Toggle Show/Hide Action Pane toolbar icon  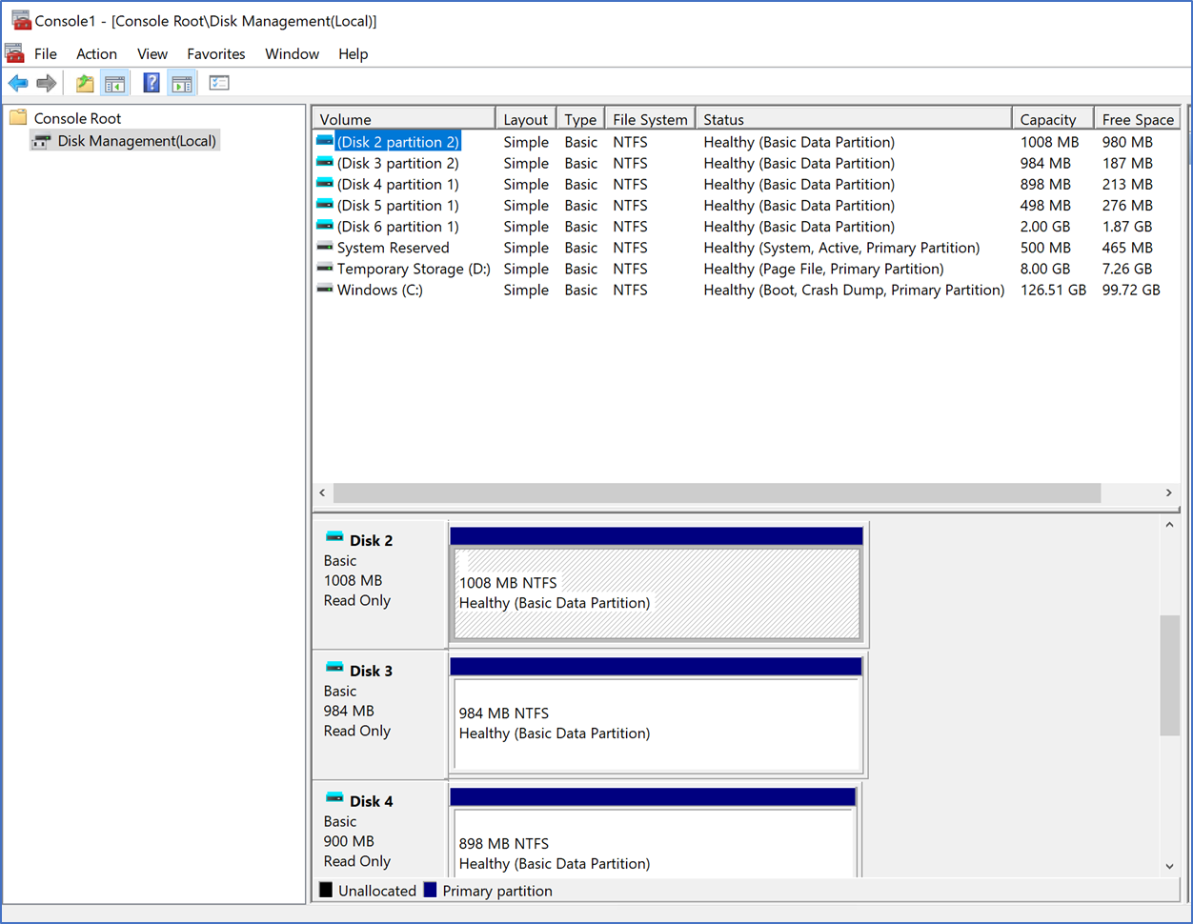(182, 84)
